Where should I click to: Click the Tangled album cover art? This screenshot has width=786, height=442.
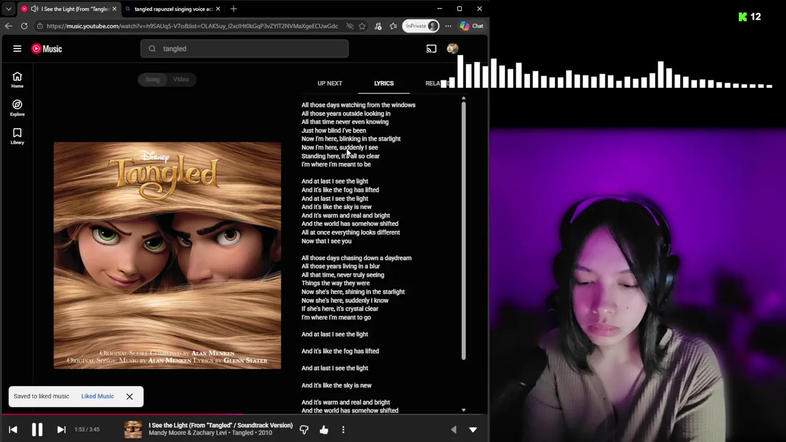(x=167, y=255)
